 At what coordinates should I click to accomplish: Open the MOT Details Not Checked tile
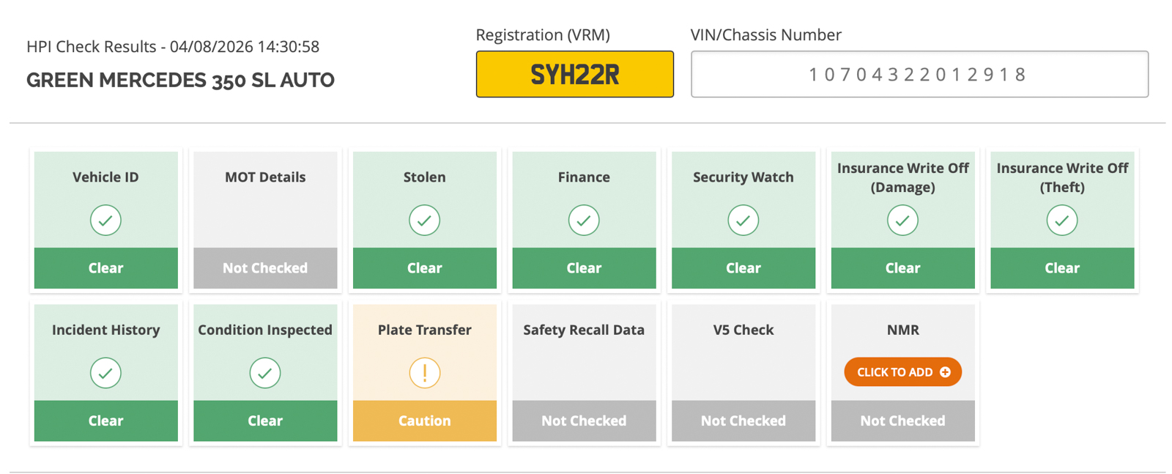click(x=265, y=220)
